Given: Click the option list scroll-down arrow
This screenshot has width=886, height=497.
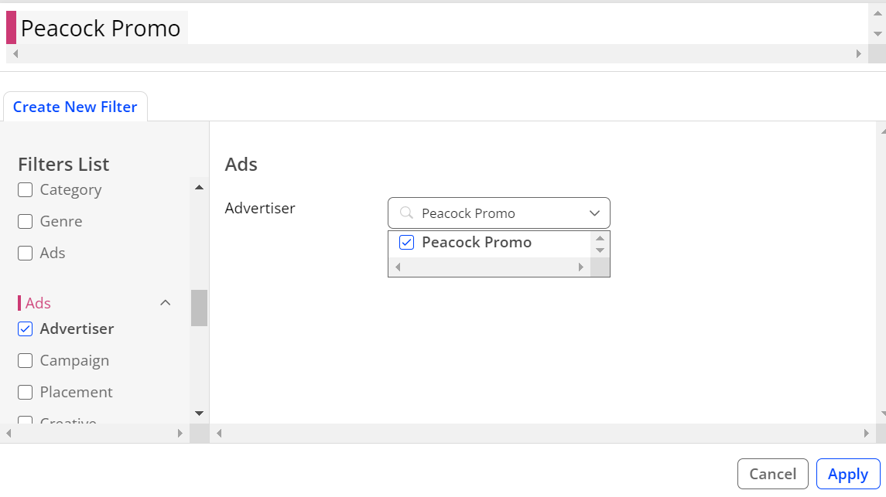Looking at the screenshot, I should pos(600,250).
